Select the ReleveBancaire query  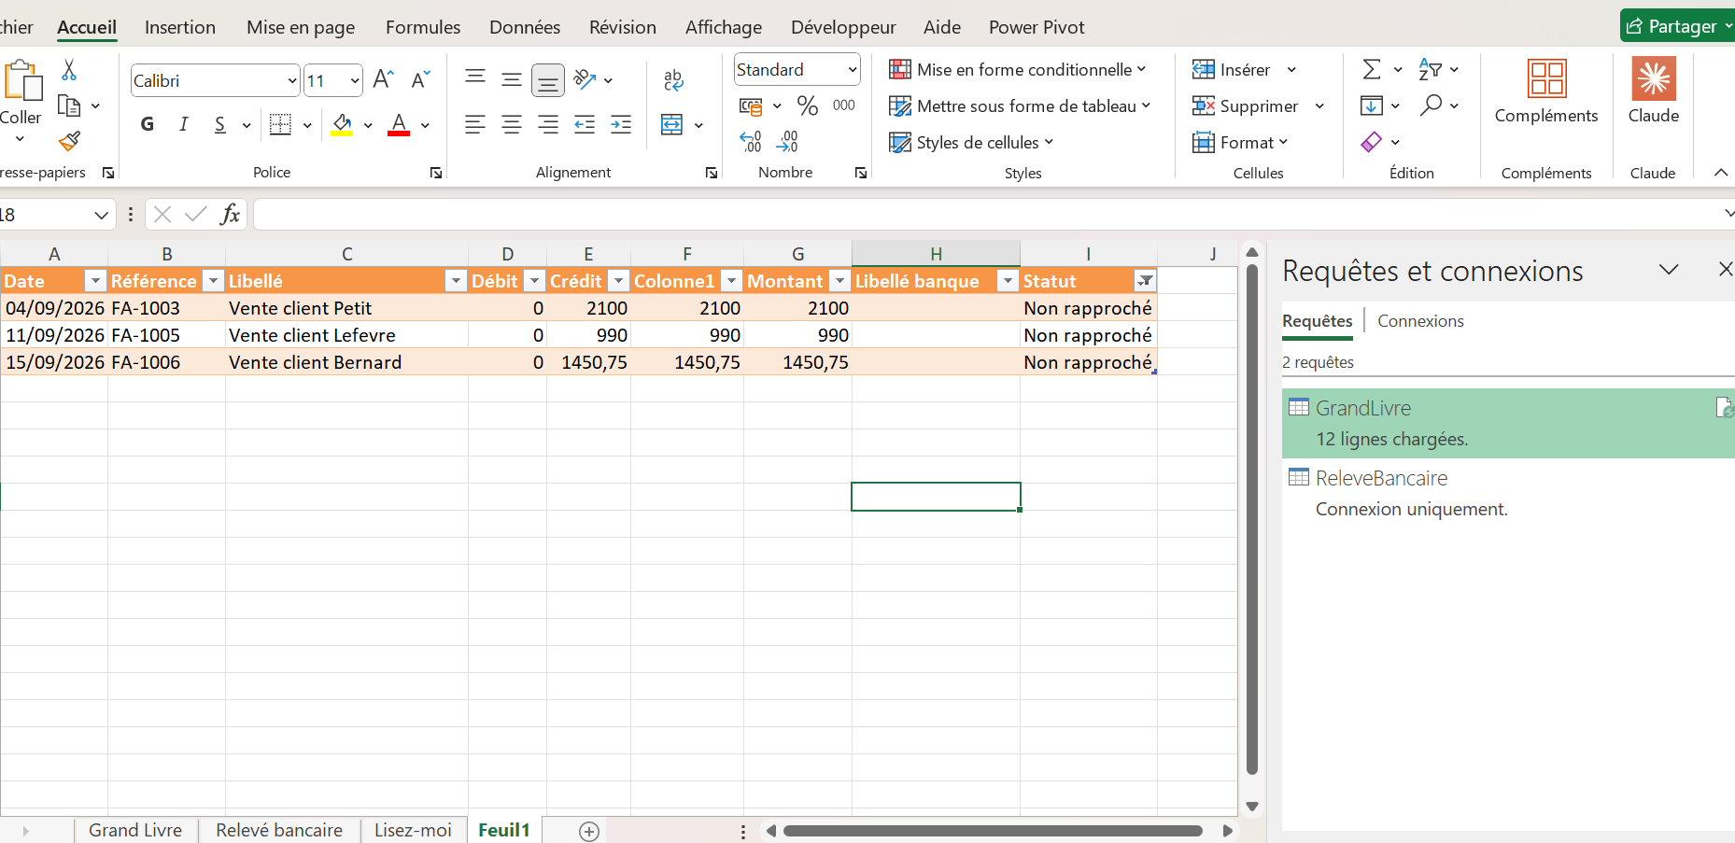pyautogui.click(x=1508, y=493)
